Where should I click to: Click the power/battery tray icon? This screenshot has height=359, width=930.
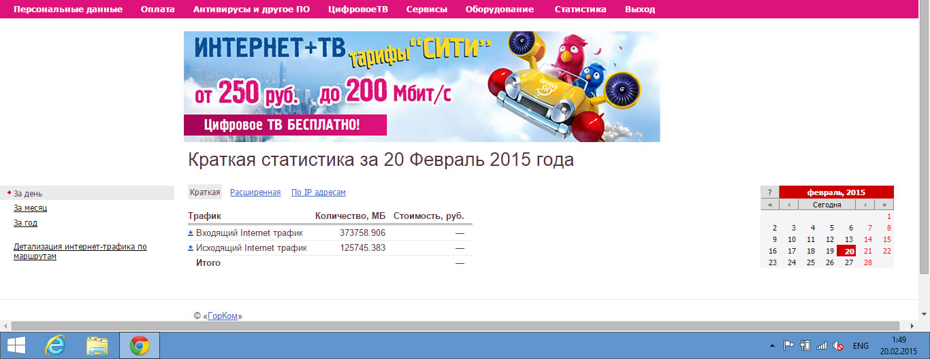(x=805, y=345)
